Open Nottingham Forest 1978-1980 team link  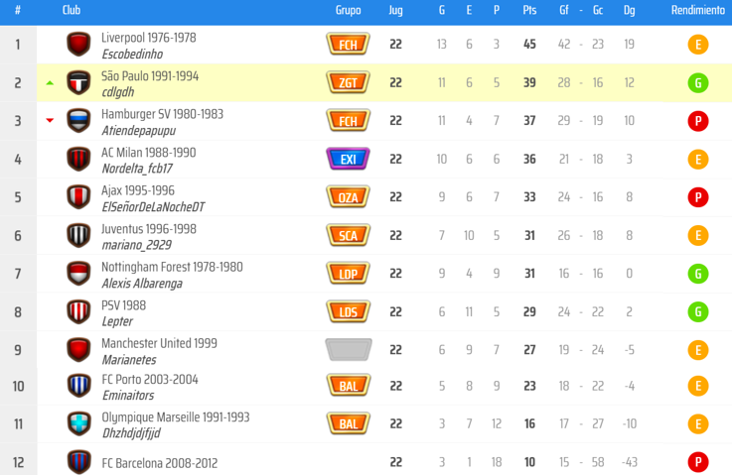click(x=172, y=267)
